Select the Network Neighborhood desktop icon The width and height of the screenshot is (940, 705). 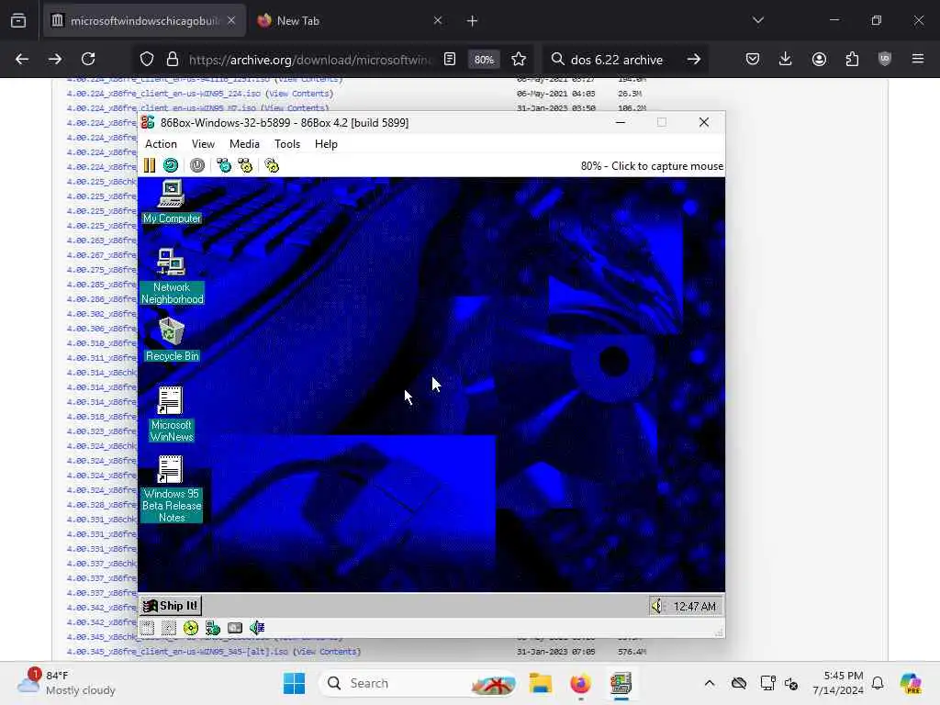(172, 275)
